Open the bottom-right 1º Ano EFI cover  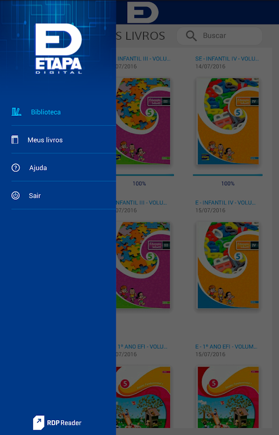click(x=228, y=397)
